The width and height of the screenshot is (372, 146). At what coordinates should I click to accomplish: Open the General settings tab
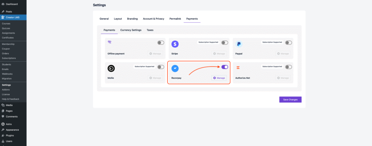(104, 19)
